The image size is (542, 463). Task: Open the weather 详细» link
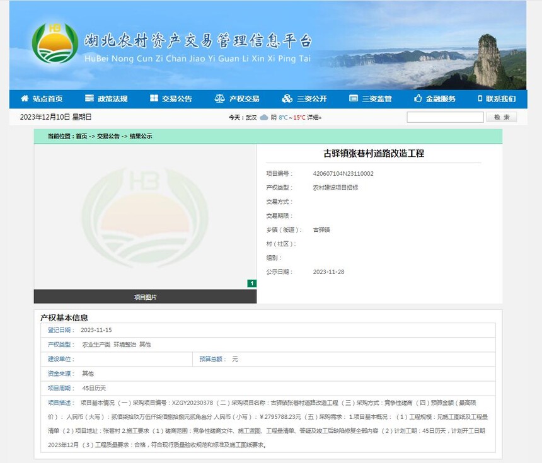tap(314, 117)
